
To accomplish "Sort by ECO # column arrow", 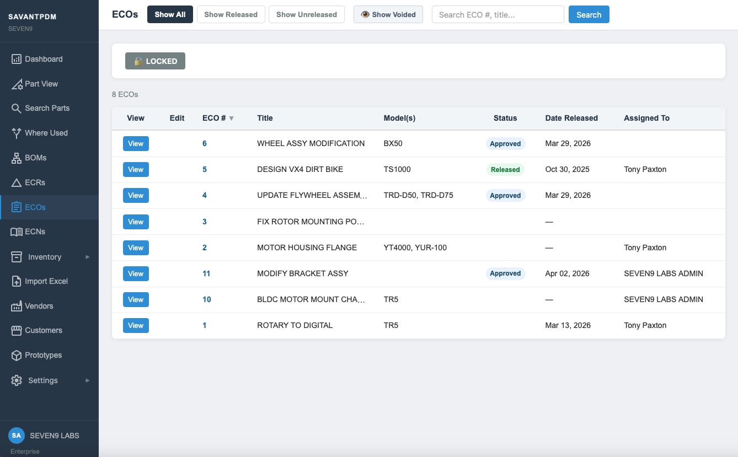I will pyautogui.click(x=232, y=118).
